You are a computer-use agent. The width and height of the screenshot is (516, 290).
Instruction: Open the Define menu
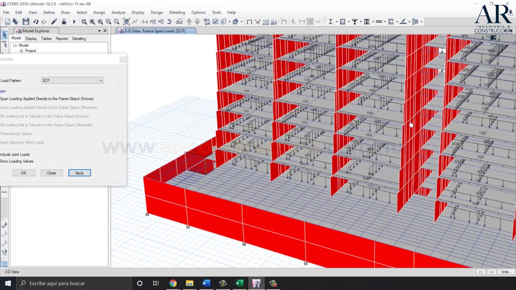point(49,12)
